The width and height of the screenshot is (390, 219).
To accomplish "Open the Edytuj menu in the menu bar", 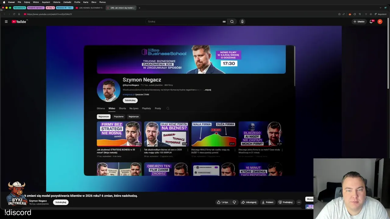I will pos(27,2).
